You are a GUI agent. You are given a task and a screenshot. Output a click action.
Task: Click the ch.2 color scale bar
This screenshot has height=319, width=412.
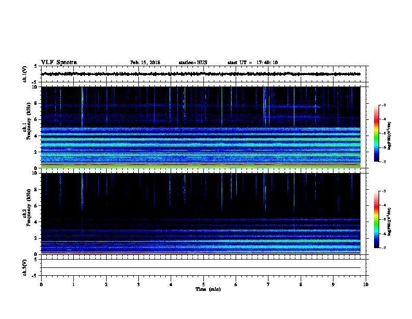click(376, 219)
